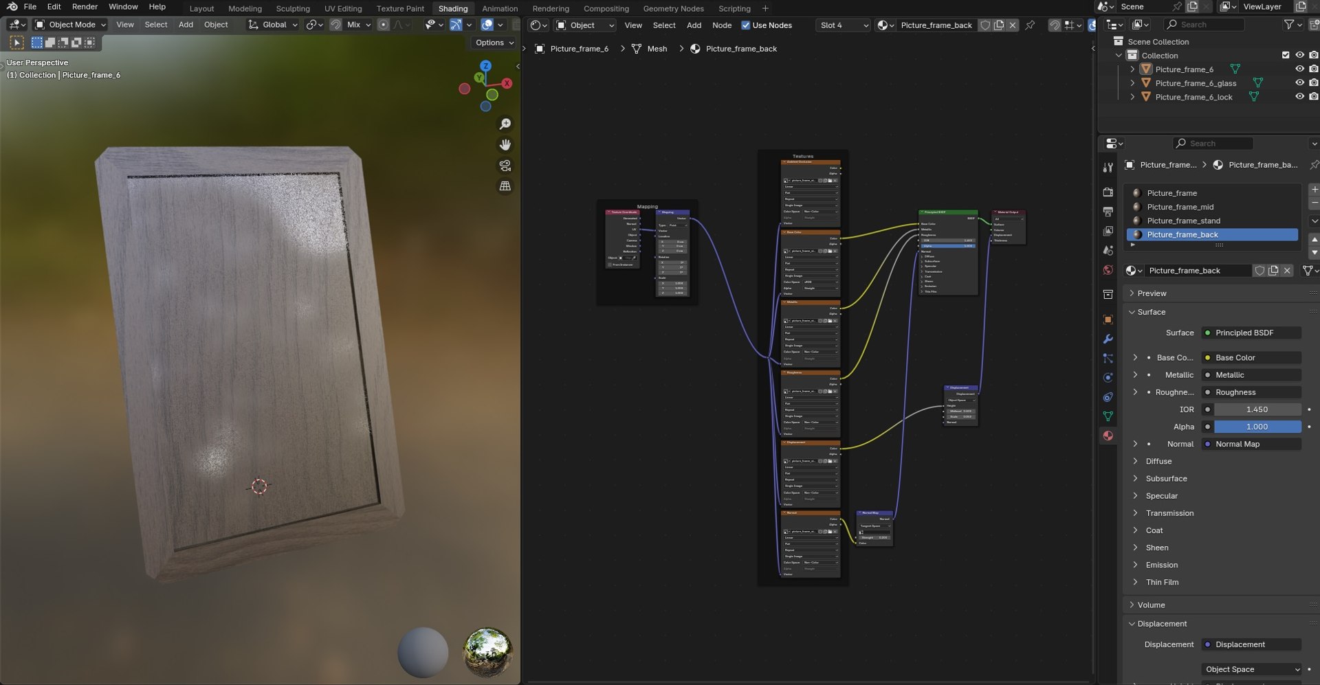This screenshot has height=685, width=1320.
Task: Open the World properties tab icon
Action: (x=1108, y=270)
